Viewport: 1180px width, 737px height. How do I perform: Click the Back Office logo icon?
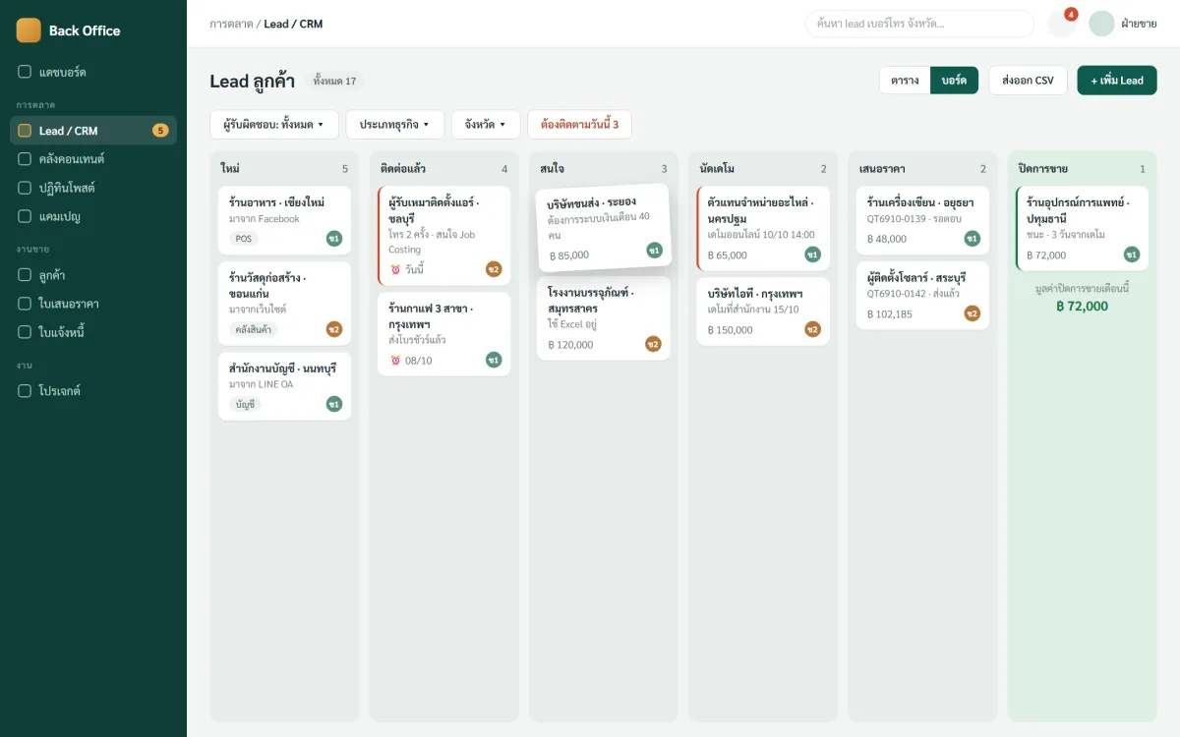[29, 30]
